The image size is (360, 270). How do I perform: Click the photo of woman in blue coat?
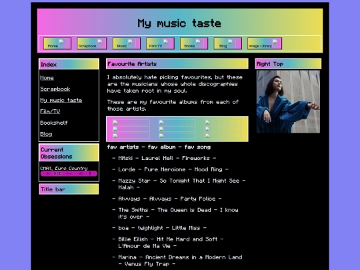click(x=288, y=102)
